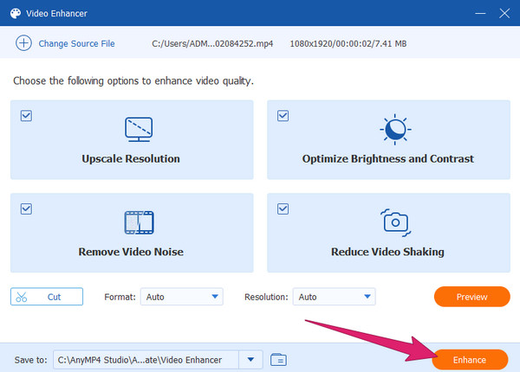This screenshot has width=520, height=372.
Task: Expand the Save to path dropdown arrow
Action: point(250,359)
